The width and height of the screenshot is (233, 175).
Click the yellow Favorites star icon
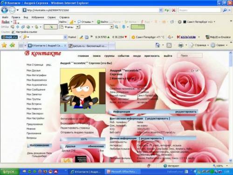tap(4, 45)
